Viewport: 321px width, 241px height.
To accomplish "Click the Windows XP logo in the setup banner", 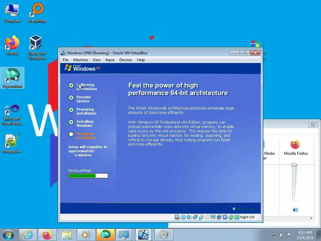I will click(82, 68).
